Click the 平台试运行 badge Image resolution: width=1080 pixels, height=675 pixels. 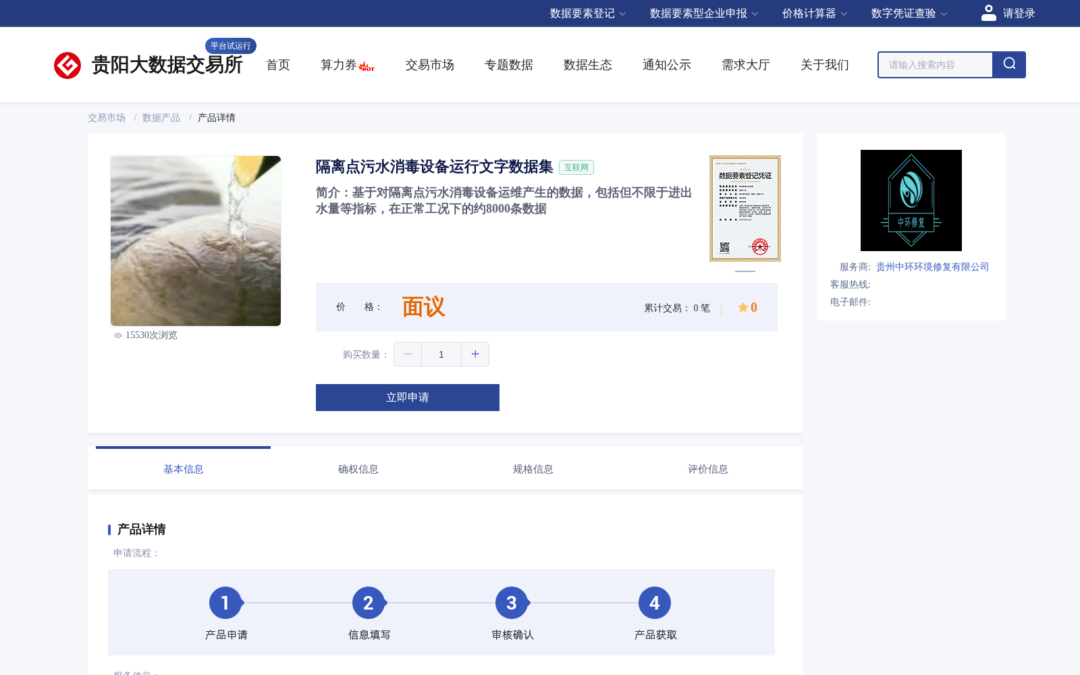tap(231, 46)
